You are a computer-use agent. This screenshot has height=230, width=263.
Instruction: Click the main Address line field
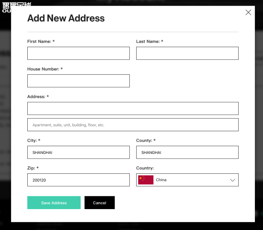click(133, 108)
